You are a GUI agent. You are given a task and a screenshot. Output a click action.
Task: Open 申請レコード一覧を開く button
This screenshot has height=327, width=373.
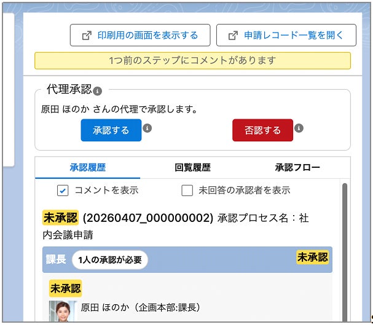(x=286, y=35)
